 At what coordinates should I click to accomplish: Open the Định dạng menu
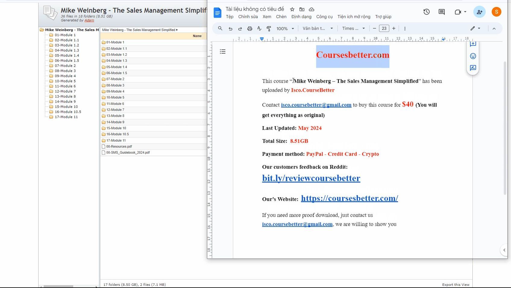301,17
